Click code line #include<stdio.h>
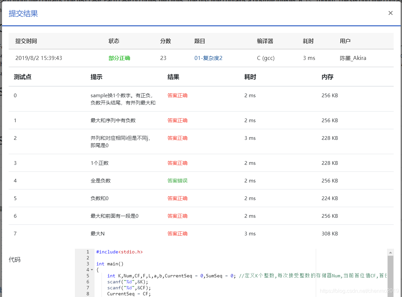The width and height of the screenshot is (402, 297). click(x=119, y=252)
